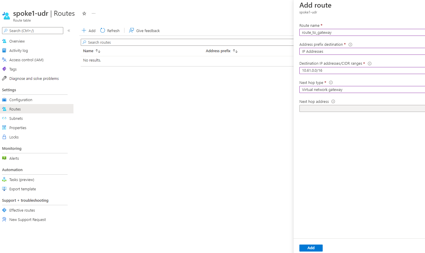Viewport: 425px width, 253px height.
Task: Click info icon for Address prefix destination
Action: 350,45
